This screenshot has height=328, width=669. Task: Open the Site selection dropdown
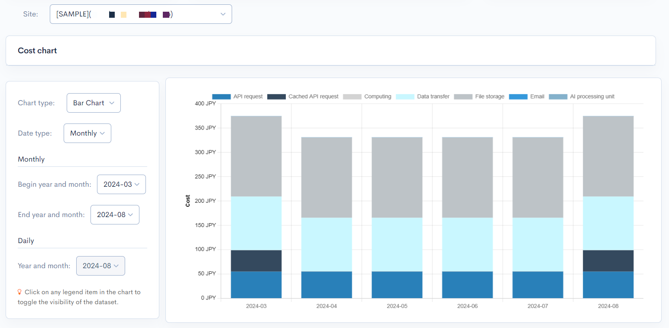click(x=141, y=14)
